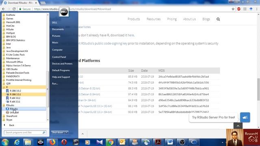This screenshot has height=146, width=260.
Task: Open Computer from Start menu
Action: [57, 49]
